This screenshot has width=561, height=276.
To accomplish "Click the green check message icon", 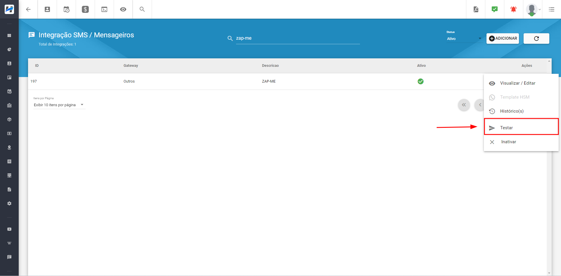I will (495, 9).
